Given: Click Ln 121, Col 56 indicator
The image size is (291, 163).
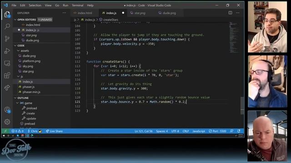Looking at the screenshot, I should [x=144, y=131].
